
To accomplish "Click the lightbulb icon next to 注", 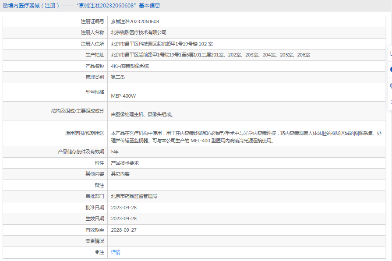I will coord(97,252).
